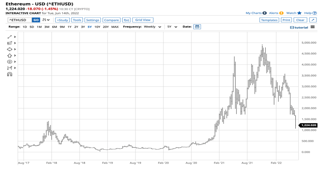Open My Charts link
The image size is (334, 170).
pyautogui.click(x=254, y=13)
